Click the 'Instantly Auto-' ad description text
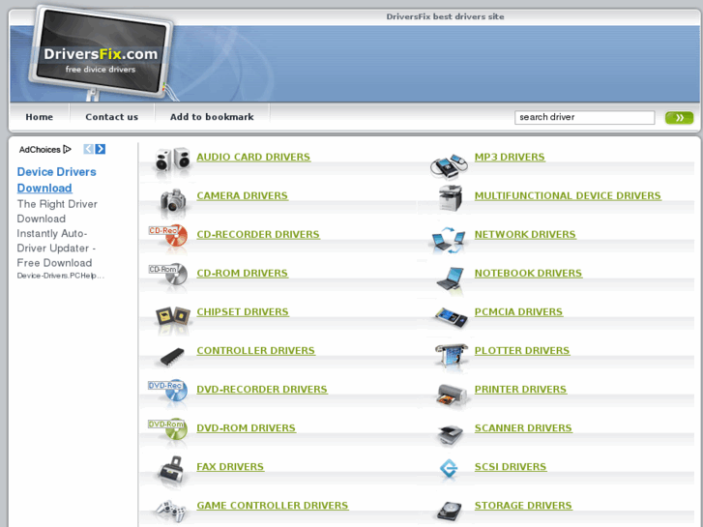This screenshot has width=703, height=527. coord(52,234)
